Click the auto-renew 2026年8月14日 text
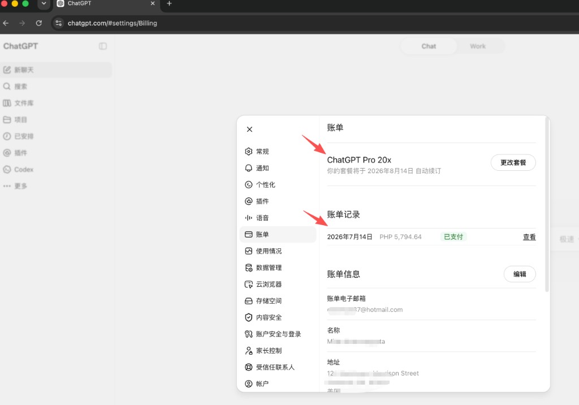Viewport: 579px width, 405px height. click(x=384, y=171)
